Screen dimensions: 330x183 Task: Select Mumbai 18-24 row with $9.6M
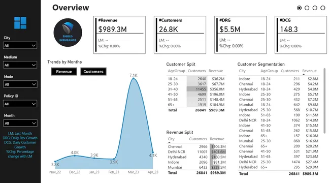point(278,105)
